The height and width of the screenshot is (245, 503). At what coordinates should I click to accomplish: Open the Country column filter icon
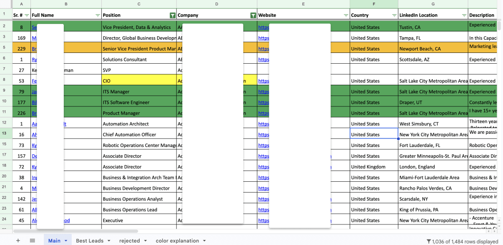(394, 15)
